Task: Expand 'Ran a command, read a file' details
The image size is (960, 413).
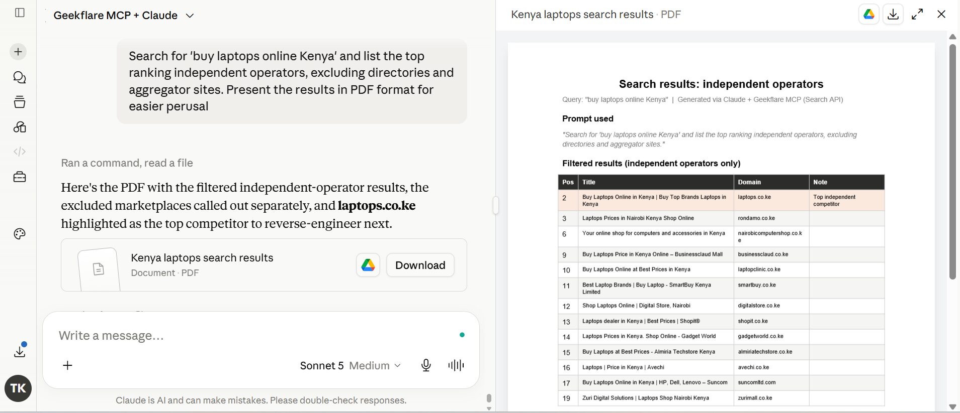Action: 127,163
